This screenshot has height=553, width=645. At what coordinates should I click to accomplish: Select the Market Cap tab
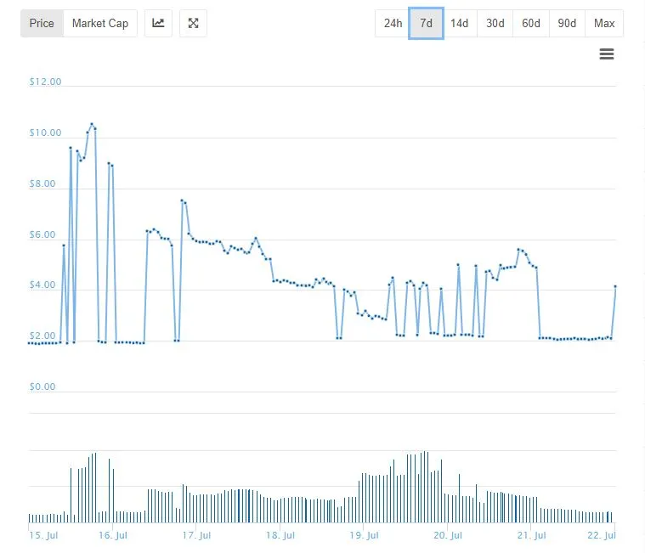pyautogui.click(x=100, y=24)
